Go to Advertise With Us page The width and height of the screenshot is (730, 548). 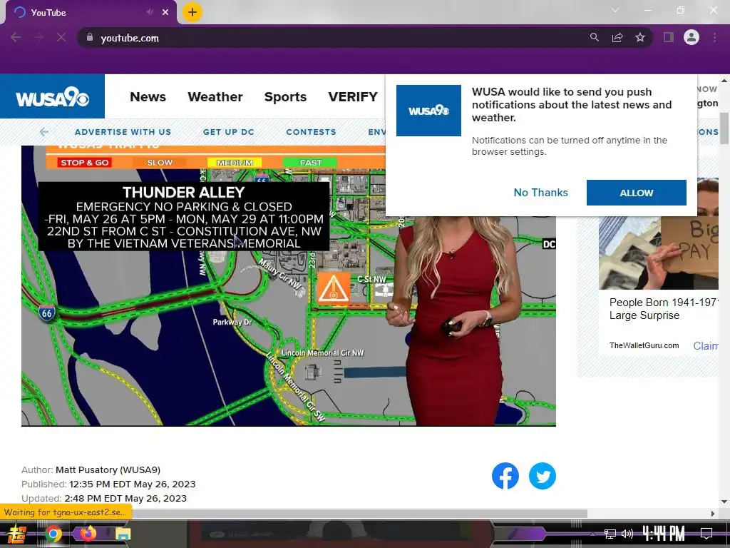click(x=123, y=132)
